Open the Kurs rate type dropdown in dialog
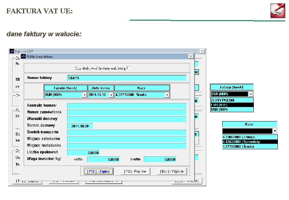289x200 pixels. [167, 95]
